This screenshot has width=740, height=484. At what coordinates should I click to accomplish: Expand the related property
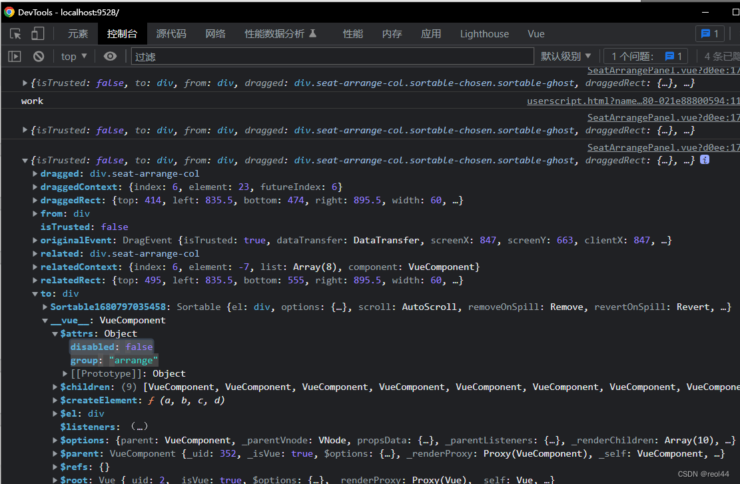(35, 253)
